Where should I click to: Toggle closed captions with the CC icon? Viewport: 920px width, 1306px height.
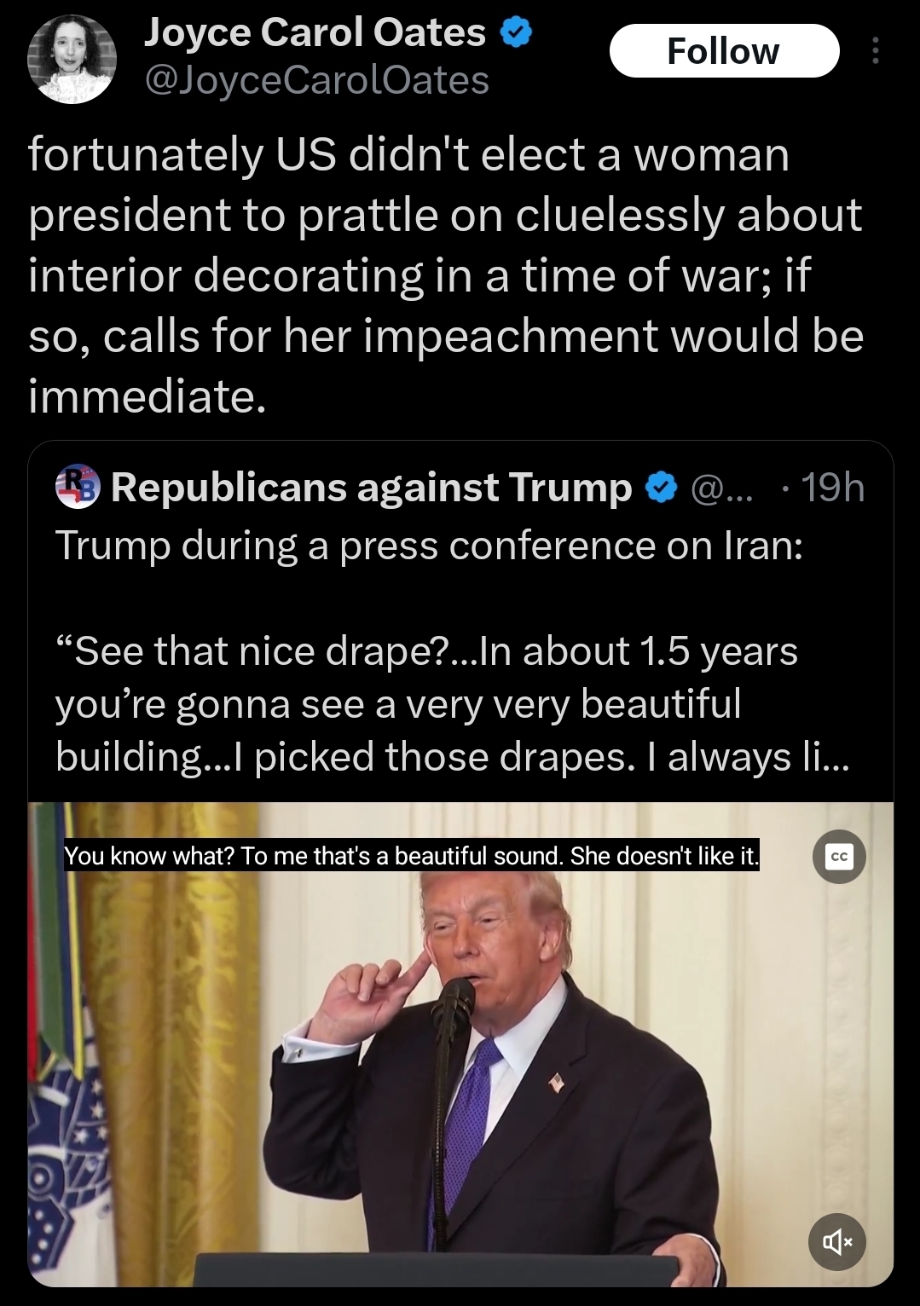tap(839, 857)
